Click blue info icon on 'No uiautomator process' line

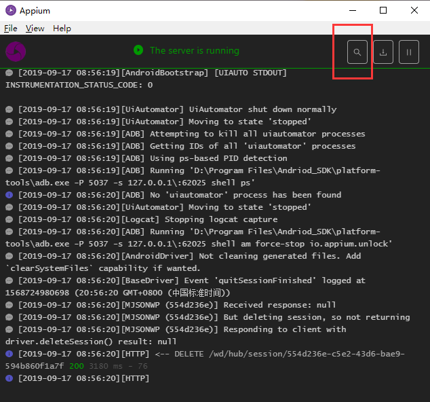click(x=9, y=195)
